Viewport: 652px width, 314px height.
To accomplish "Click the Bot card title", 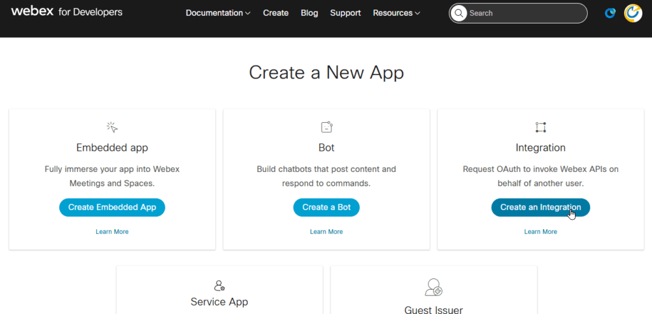I will tap(327, 148).
